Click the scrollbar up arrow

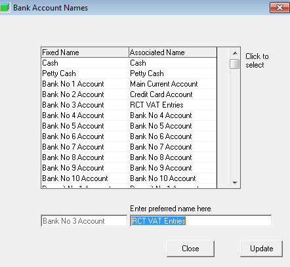point(235,53)
